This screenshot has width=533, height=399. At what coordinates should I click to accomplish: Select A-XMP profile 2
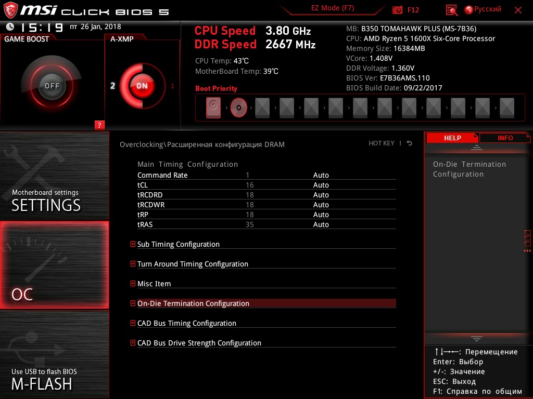point(112,86)
